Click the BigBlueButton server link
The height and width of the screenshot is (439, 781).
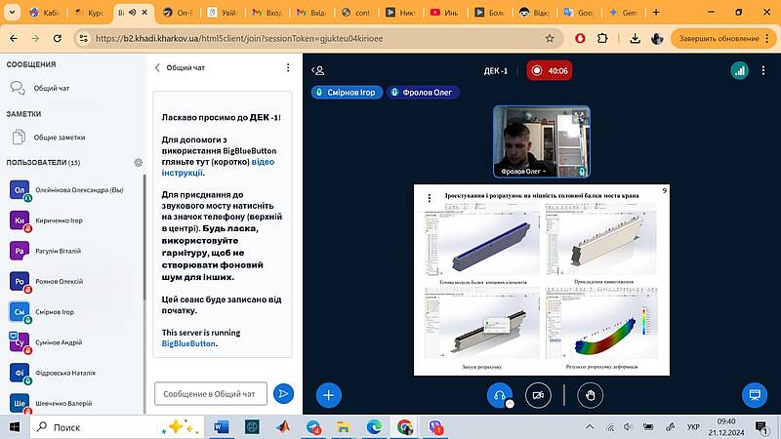189,343
